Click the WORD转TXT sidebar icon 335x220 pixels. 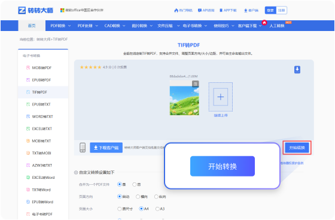click(28, 116)
